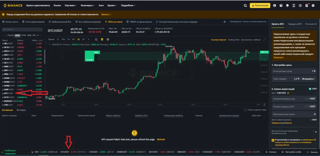
Task: Open the user profile icon
Action: click(x=274, y=5)
